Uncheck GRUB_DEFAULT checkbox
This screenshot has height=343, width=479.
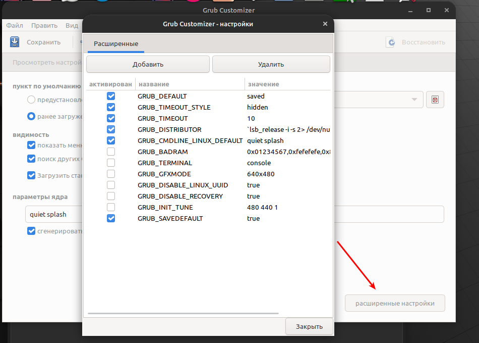[x=111, y=96]
